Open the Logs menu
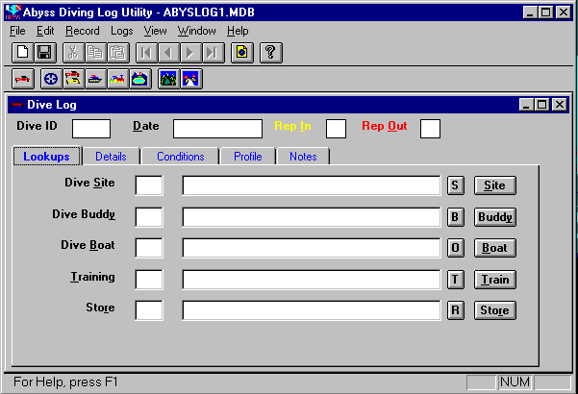 (121, 31)
